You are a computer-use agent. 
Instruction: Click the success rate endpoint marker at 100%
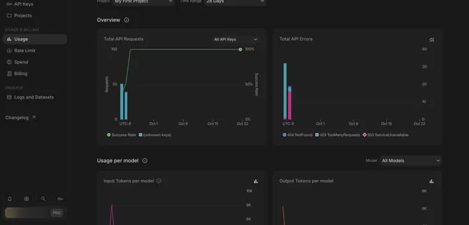(241, 49)
